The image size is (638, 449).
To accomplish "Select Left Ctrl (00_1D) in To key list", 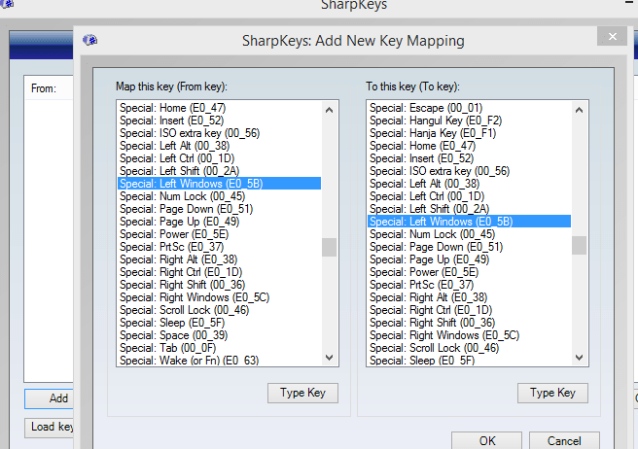I will pos(469,196).
